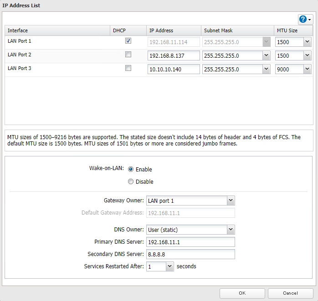Open the Gateway Owner dropdown

click(x=231, y=201)
